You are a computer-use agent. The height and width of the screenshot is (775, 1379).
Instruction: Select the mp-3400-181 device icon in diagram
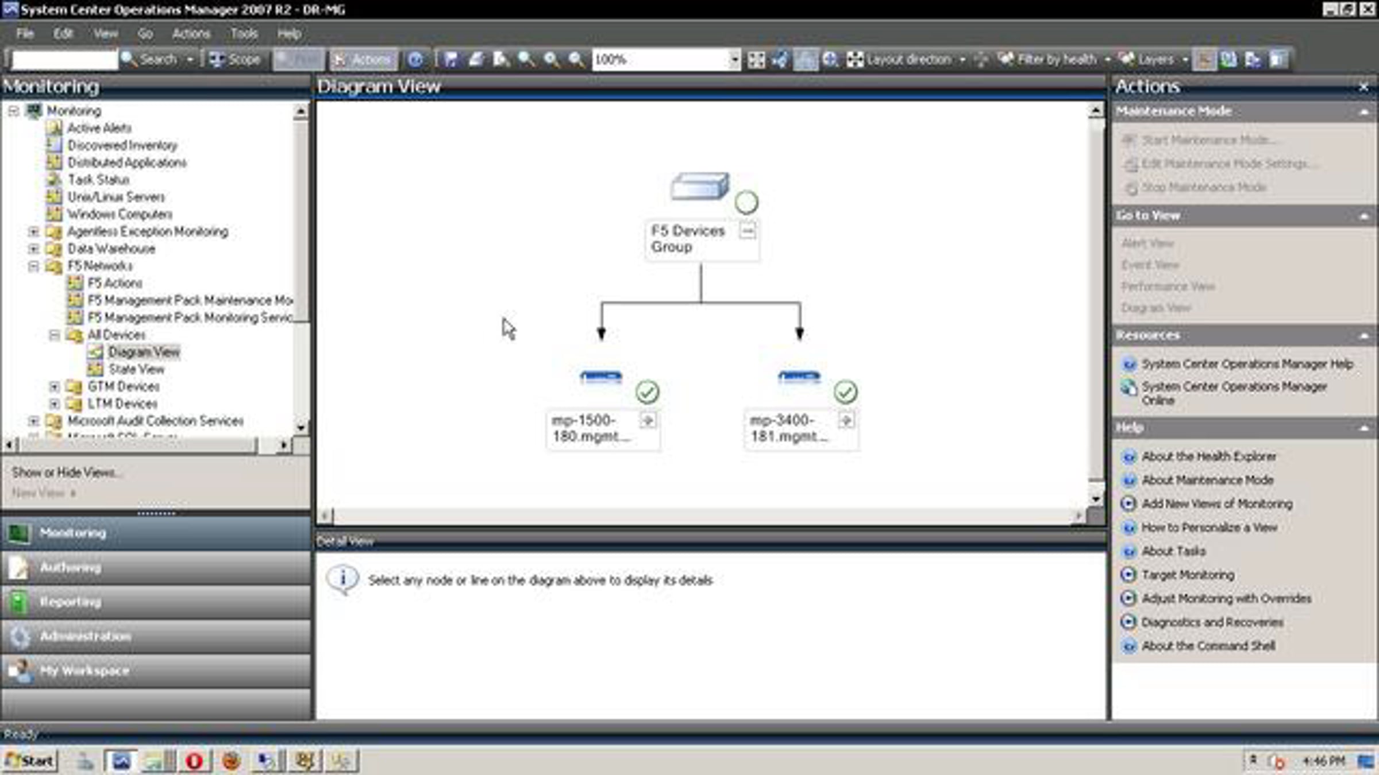coord(799,377)
